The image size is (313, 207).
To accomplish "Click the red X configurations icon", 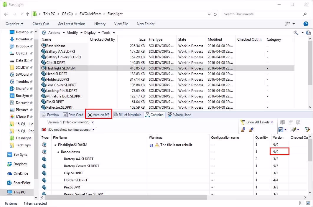I will tap(44, 130).
